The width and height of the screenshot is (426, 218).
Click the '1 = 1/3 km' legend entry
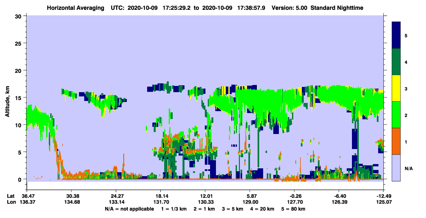click(174, 209)
